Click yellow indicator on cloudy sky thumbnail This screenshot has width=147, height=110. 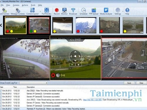click(x=55, y=31)
